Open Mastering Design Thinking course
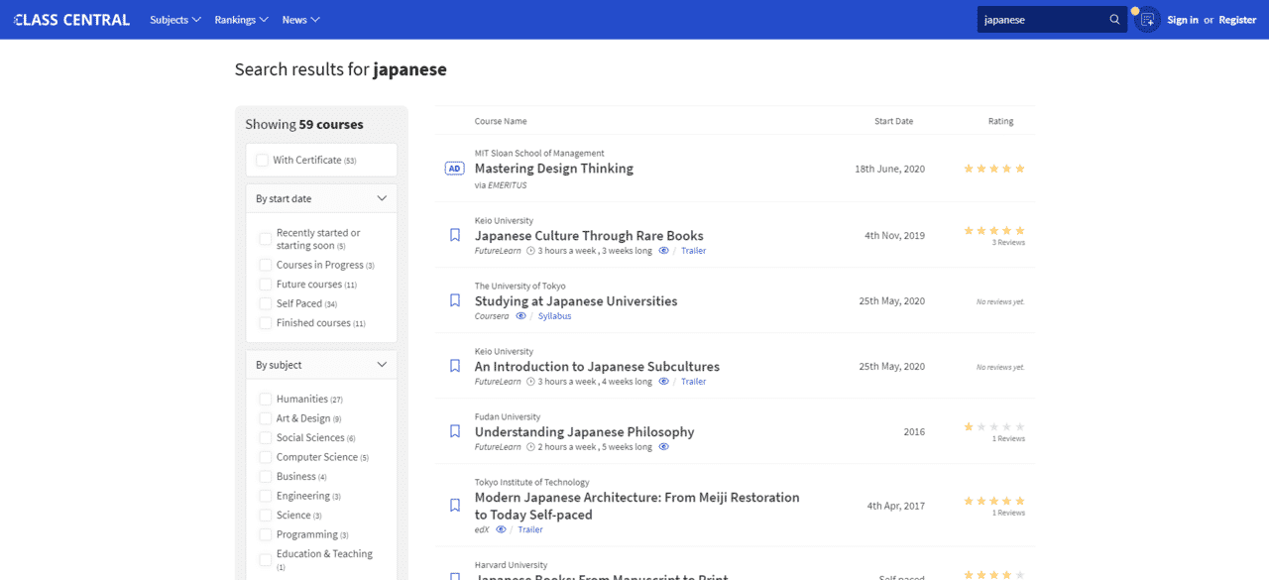 coord(554,169)
